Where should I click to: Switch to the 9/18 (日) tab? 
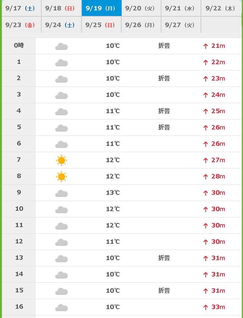point(61,8)
